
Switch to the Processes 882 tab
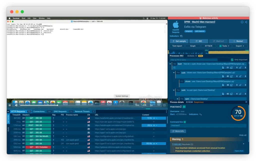tap(176, 56)
